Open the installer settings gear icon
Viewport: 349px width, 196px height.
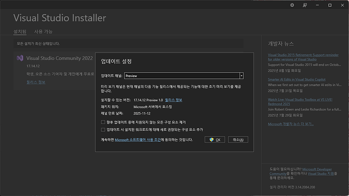(x=292, y=5)
